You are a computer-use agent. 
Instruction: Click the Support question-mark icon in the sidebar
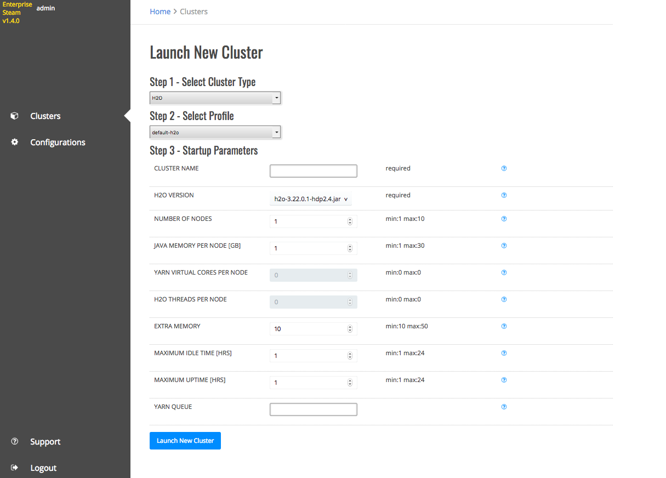(15, 441)
